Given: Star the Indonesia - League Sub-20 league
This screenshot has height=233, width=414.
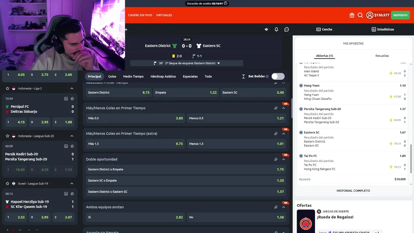Looking at the screenshot, I should (x=7, y=136).
